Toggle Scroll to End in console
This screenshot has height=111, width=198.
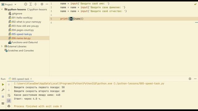(9, 101)
